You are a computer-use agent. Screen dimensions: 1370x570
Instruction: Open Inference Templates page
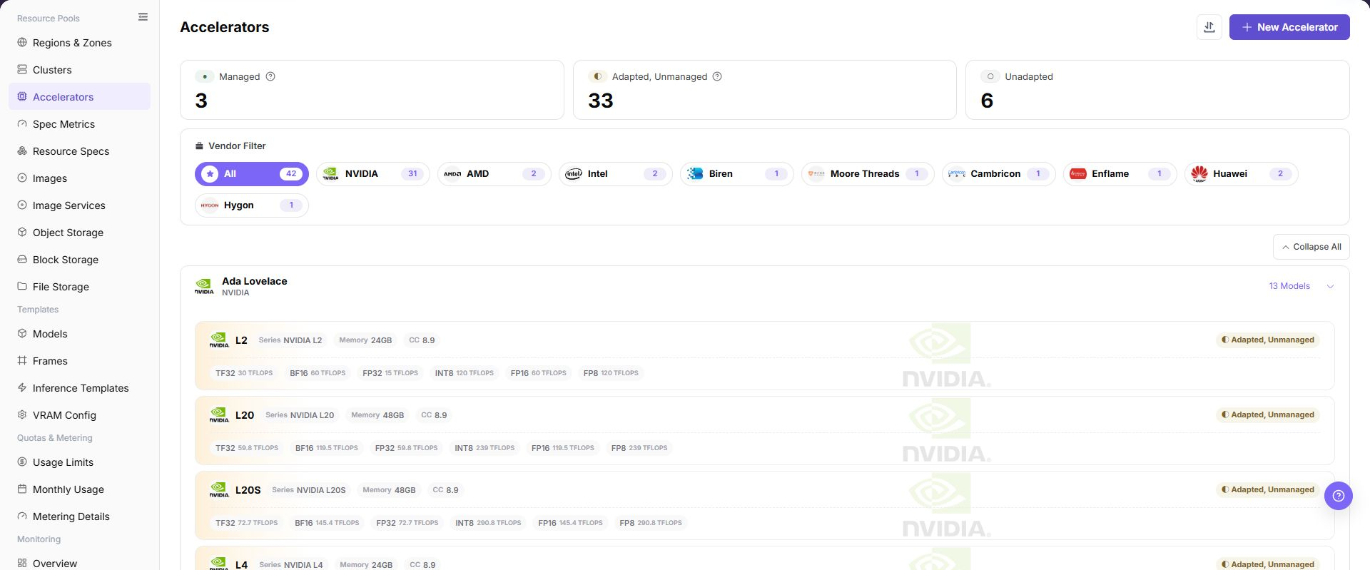click(80, 388)
